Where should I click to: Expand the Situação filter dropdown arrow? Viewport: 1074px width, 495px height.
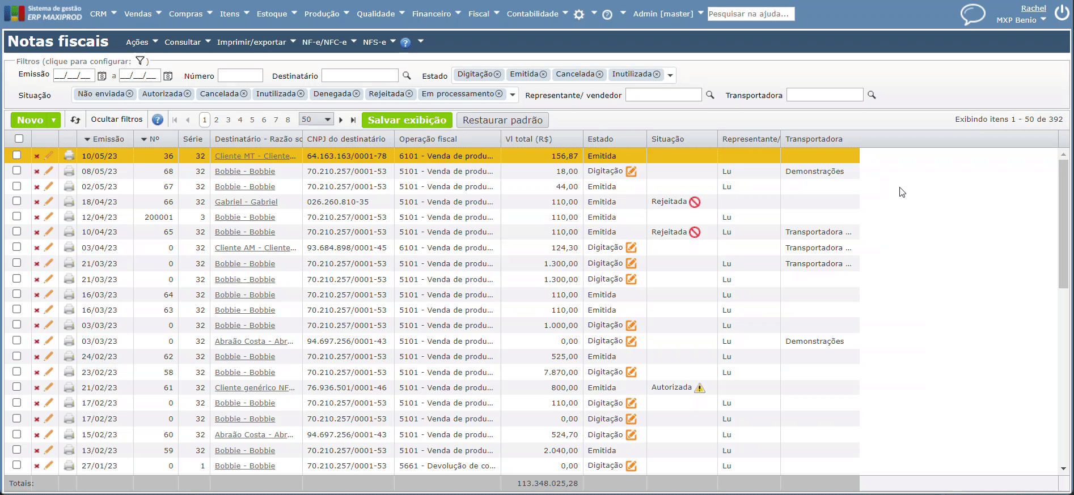click(x=513, y=95)
